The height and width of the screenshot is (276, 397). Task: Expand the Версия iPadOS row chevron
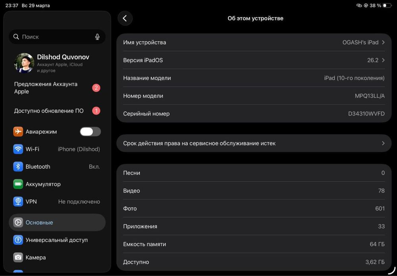(384, 60)
